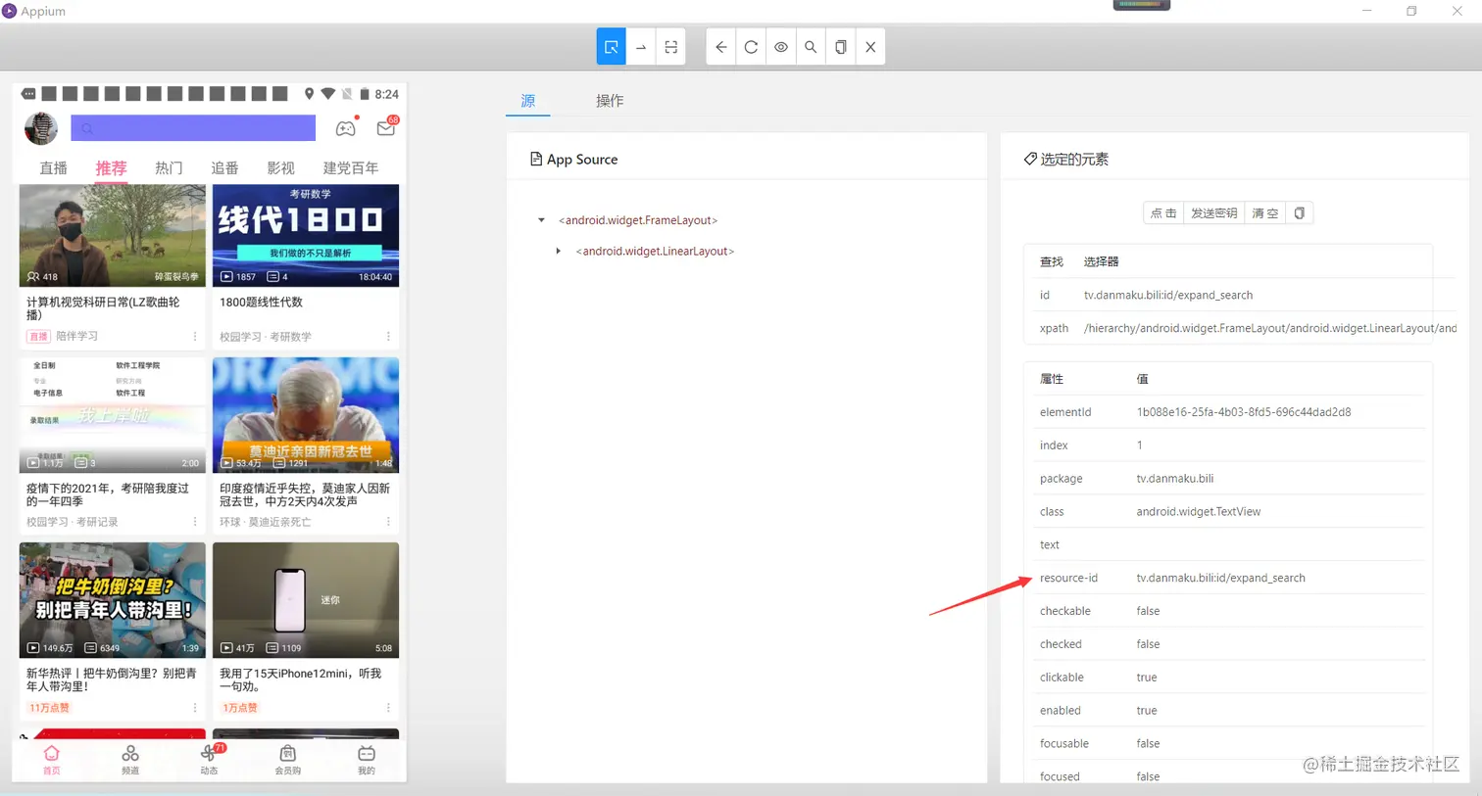Tap 频道 channel icon in bottom navigation
Screen dimensions: 1482x796
(130, 759)
